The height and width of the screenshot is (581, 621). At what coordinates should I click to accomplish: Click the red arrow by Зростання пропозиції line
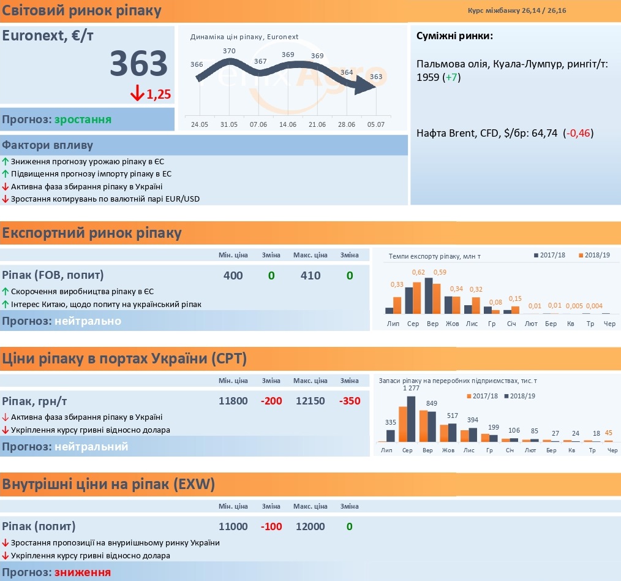coord(5,543)
